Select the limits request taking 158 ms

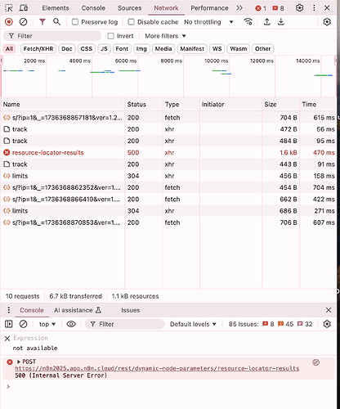pos(168,176)
